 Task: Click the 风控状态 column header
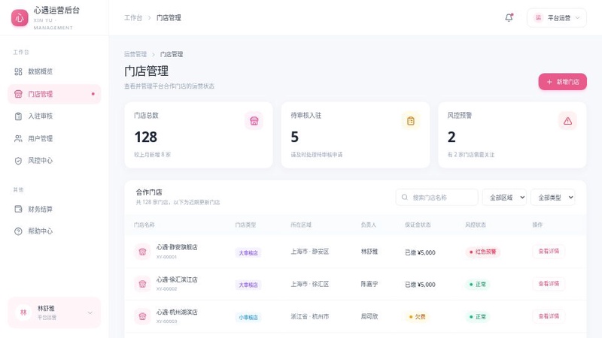[476, 225]
